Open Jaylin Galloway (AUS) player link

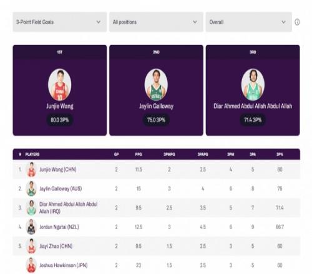61,189
